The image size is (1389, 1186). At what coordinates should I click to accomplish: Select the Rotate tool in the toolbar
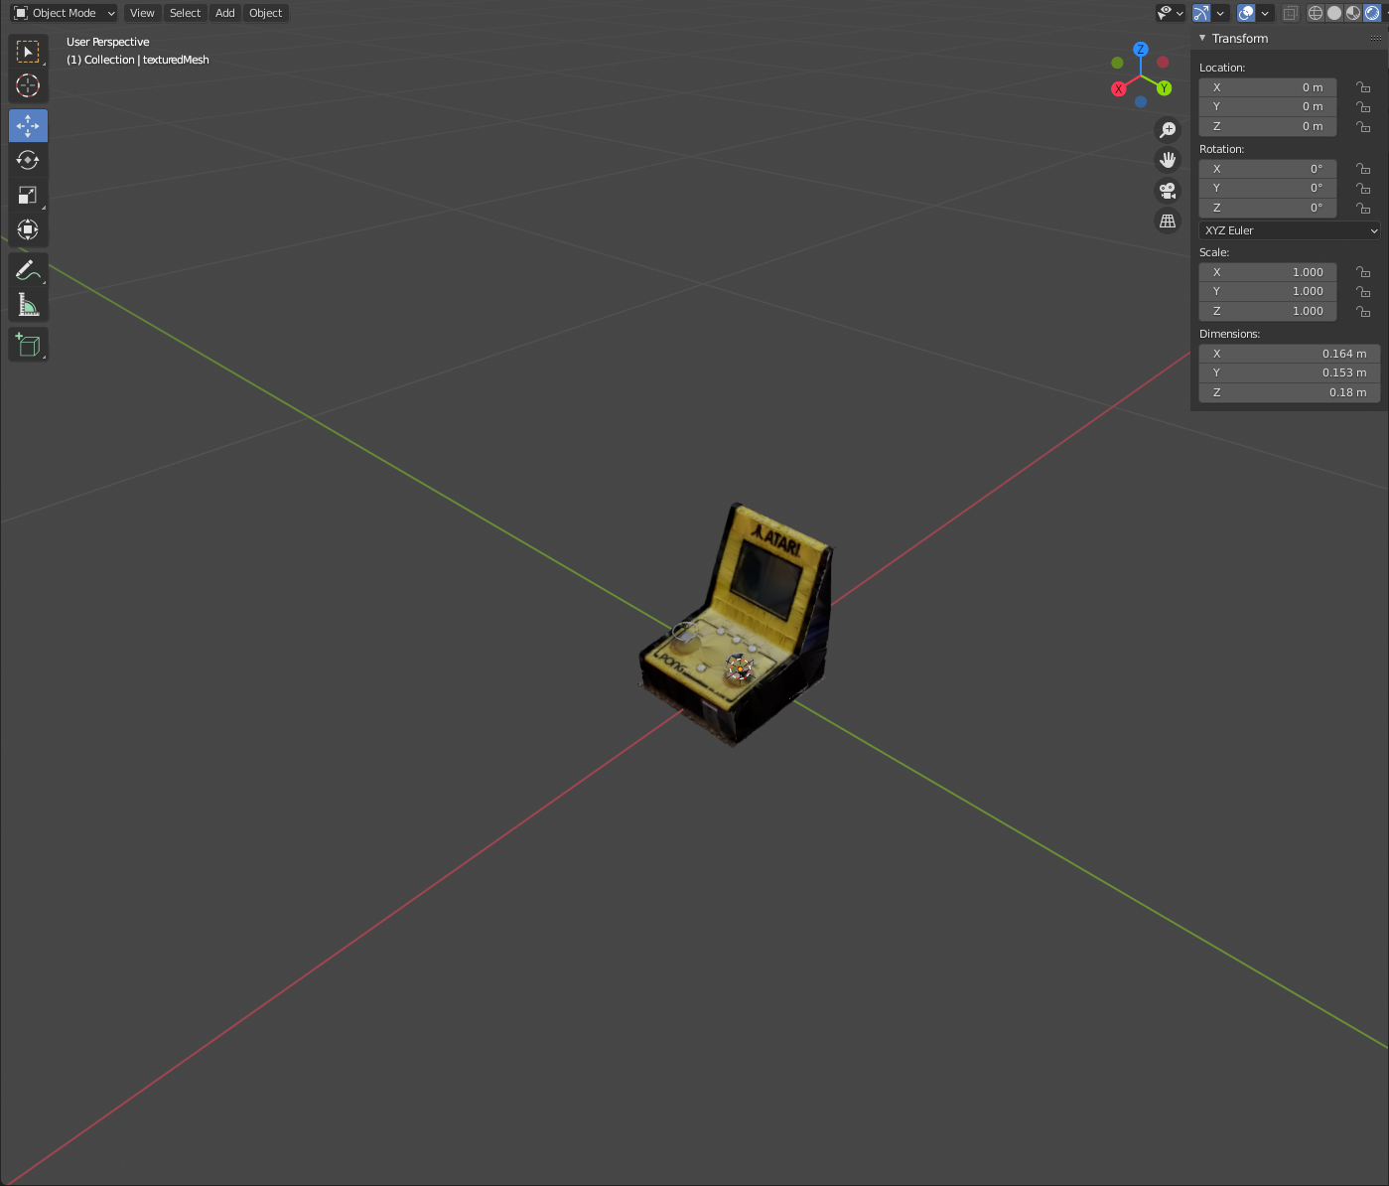click(x=28, y=160)
